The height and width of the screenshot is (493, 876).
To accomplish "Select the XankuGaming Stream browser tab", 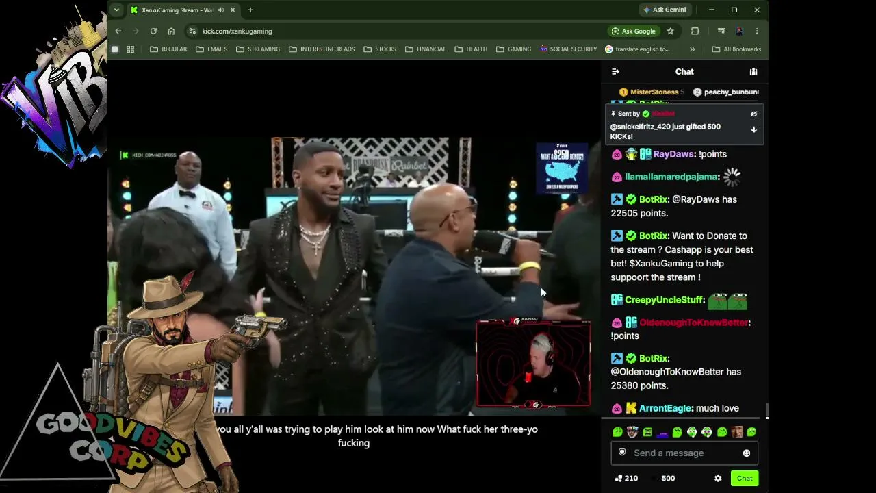I will (x=177, y=10).
